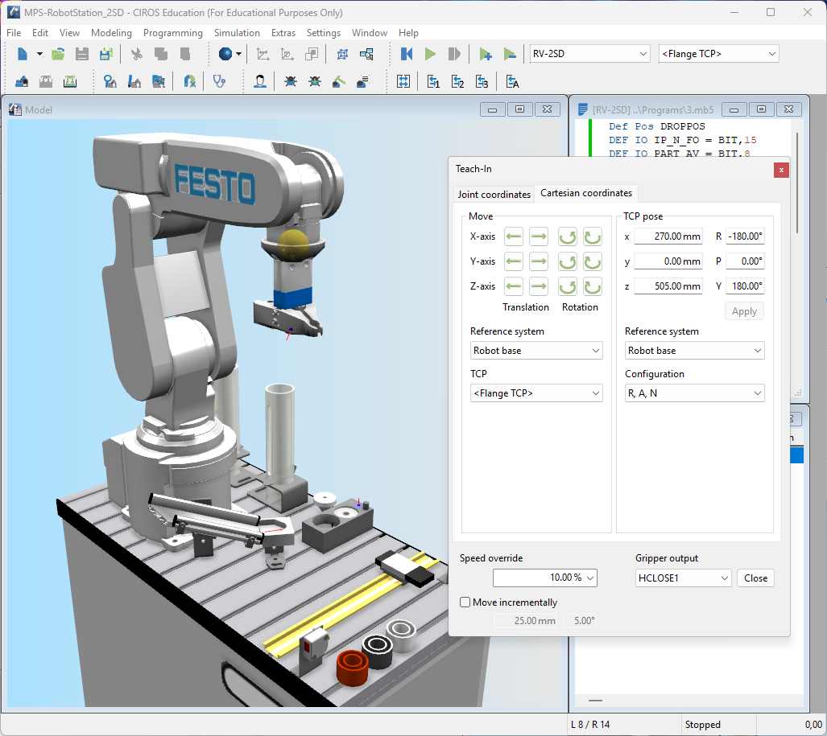Expand the RV-2SD robot dropdown
The image size is (827, 736).
point(589,54)
